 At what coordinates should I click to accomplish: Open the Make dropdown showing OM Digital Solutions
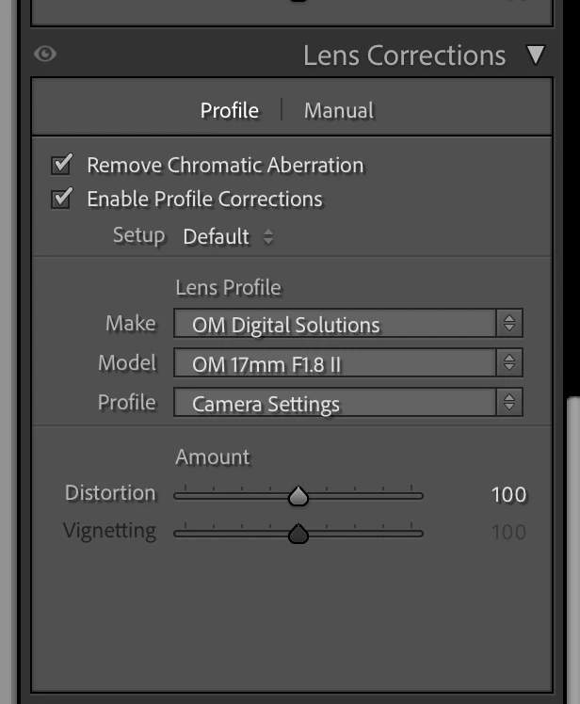(348, 323)
